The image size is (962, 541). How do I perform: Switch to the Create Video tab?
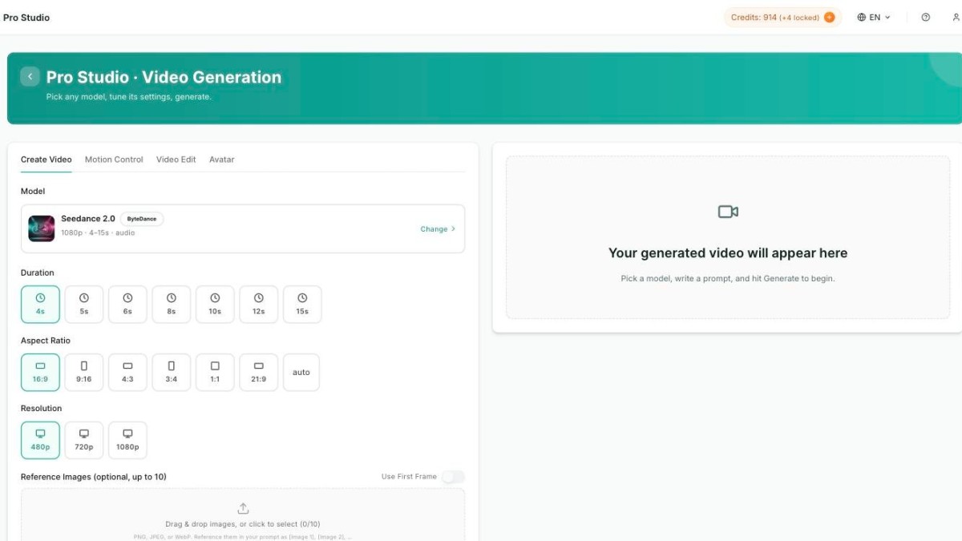tap(46, 159)
